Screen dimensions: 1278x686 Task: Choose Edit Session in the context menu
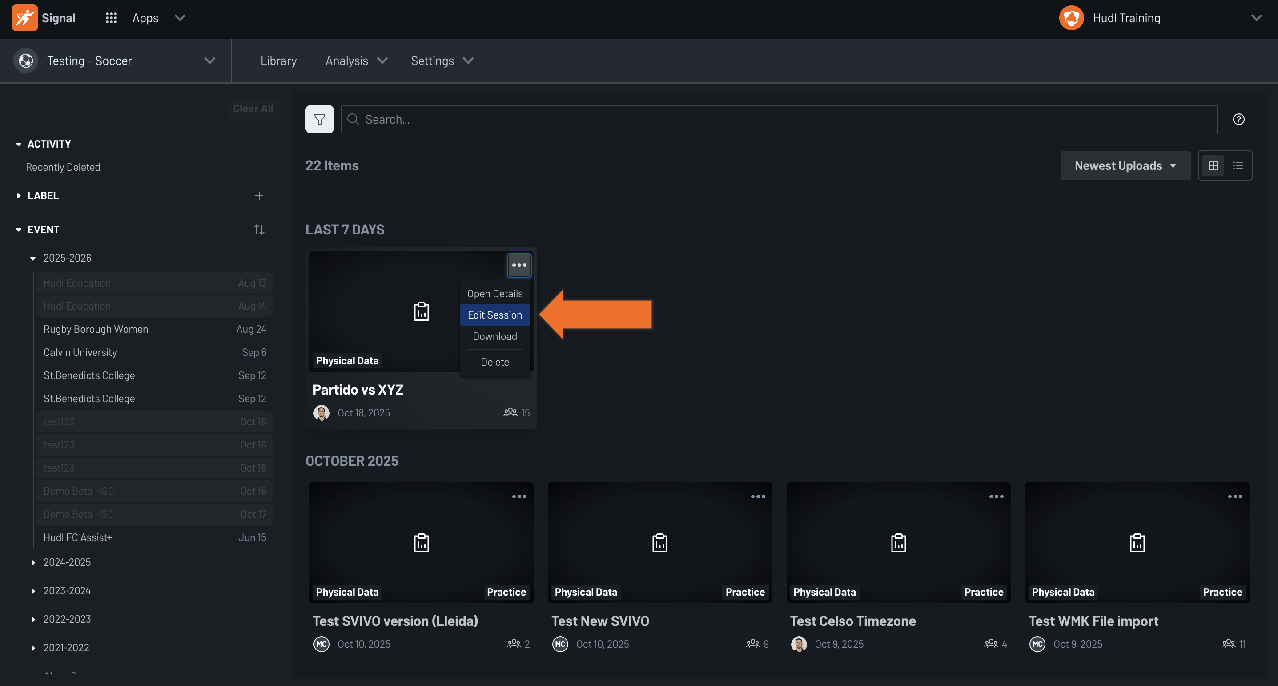pos(494,315)
